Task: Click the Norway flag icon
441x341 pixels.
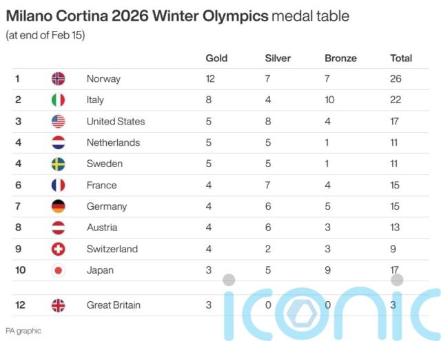Action: (x=58, y=79)
